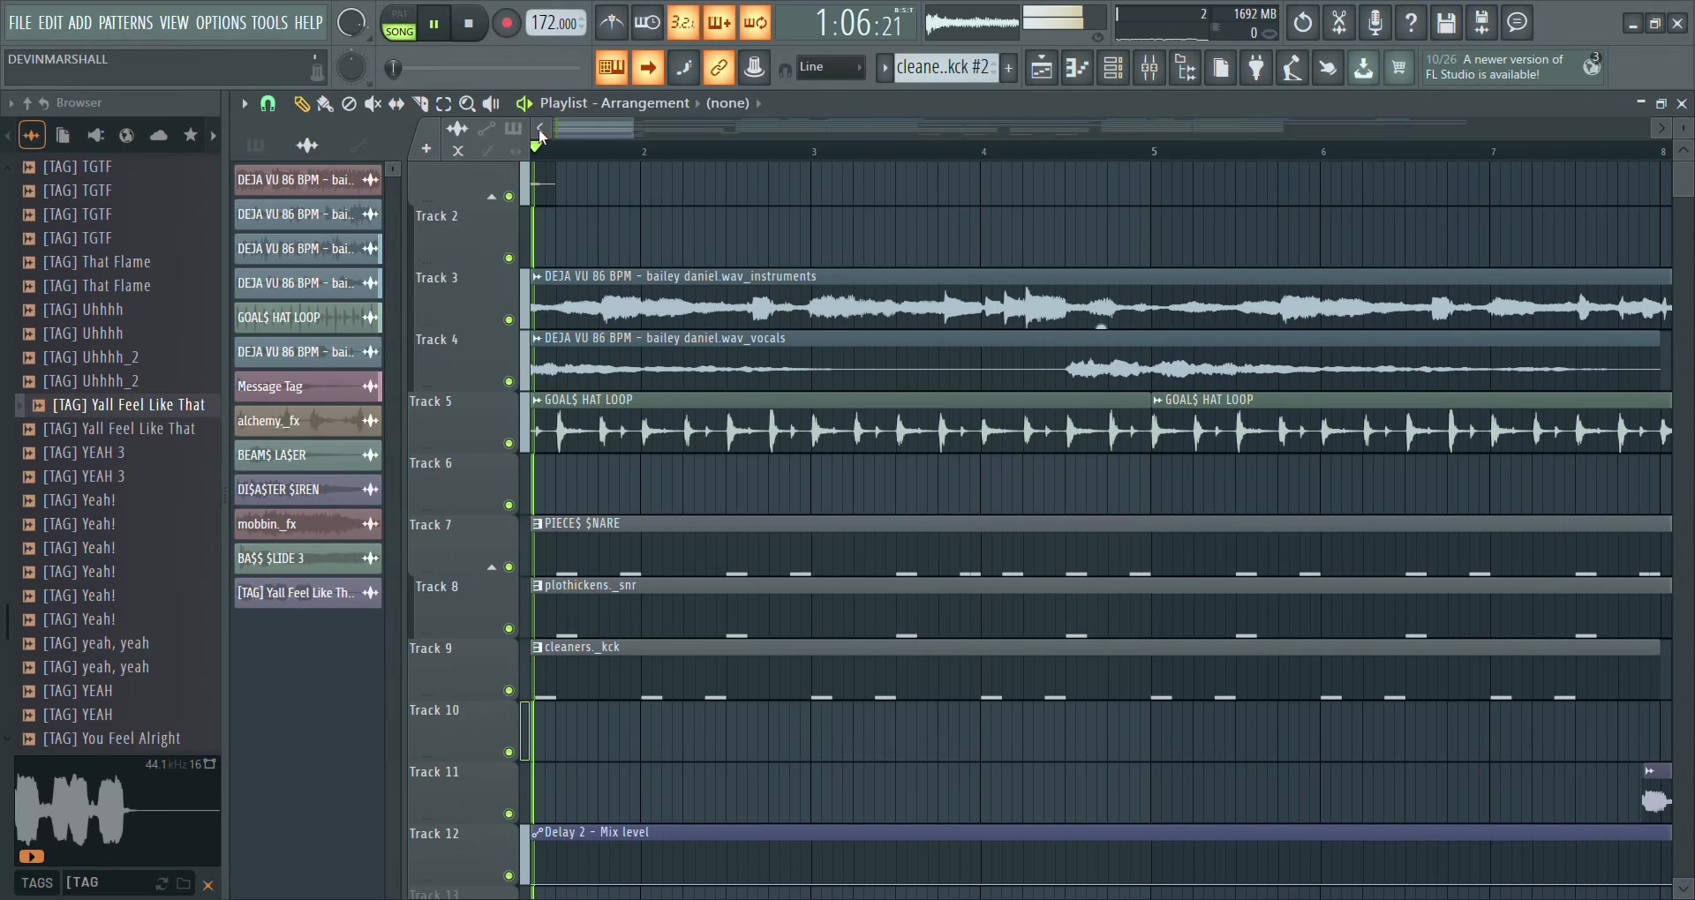Select the playlist draw pencil tool
This screenshot has width=1695, height=900.
tap(302, 104)
